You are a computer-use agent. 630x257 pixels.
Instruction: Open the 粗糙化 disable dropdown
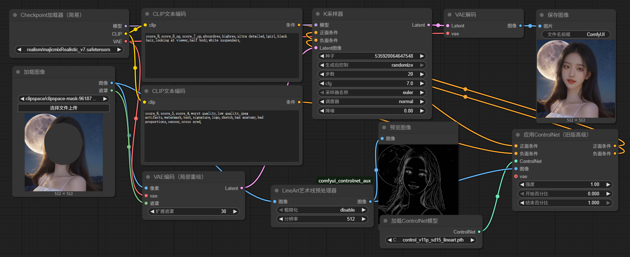coord(322,210)
